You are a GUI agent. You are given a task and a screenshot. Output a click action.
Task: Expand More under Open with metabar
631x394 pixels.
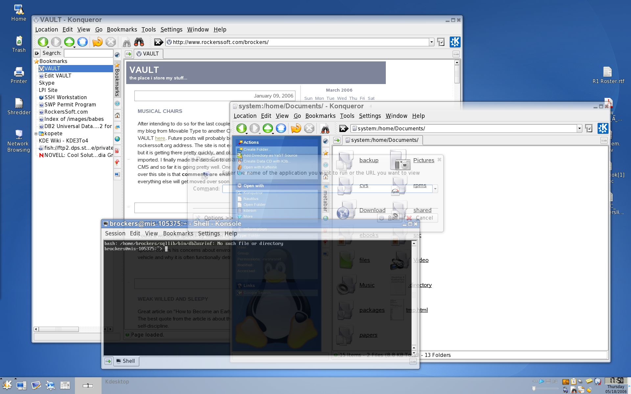[x=248, y=216]
